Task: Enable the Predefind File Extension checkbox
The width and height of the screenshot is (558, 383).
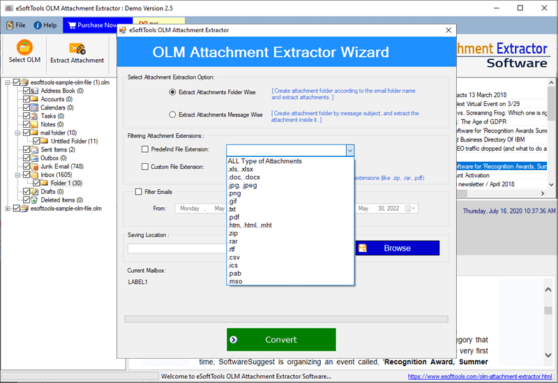Action: click(x=145, y=149)
